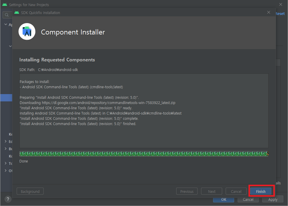Viewport: 288px width, 206px height.
Task: Click the Next button
Action: coord(212,191)
